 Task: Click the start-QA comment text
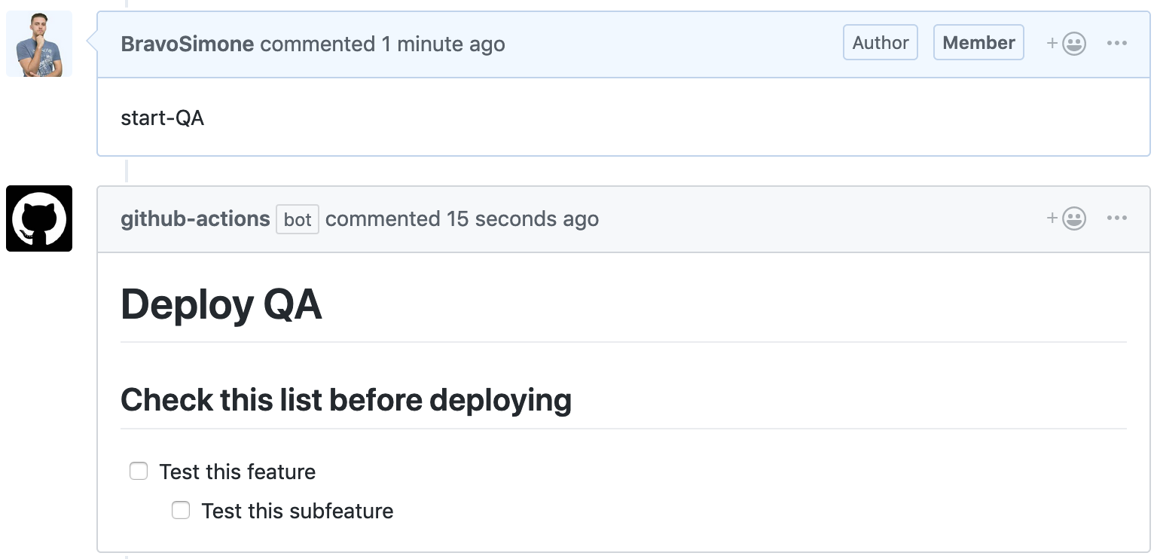162,118
